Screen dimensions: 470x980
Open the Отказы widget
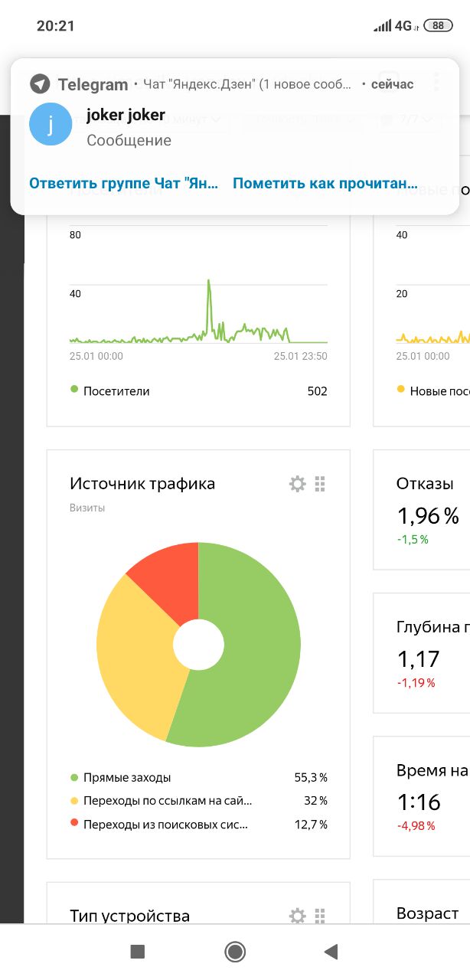coord(422,510)
